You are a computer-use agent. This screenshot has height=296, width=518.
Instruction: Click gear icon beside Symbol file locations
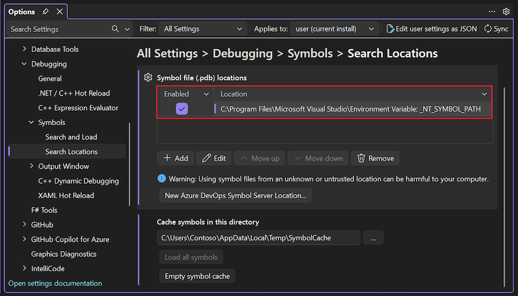[148, 77]
